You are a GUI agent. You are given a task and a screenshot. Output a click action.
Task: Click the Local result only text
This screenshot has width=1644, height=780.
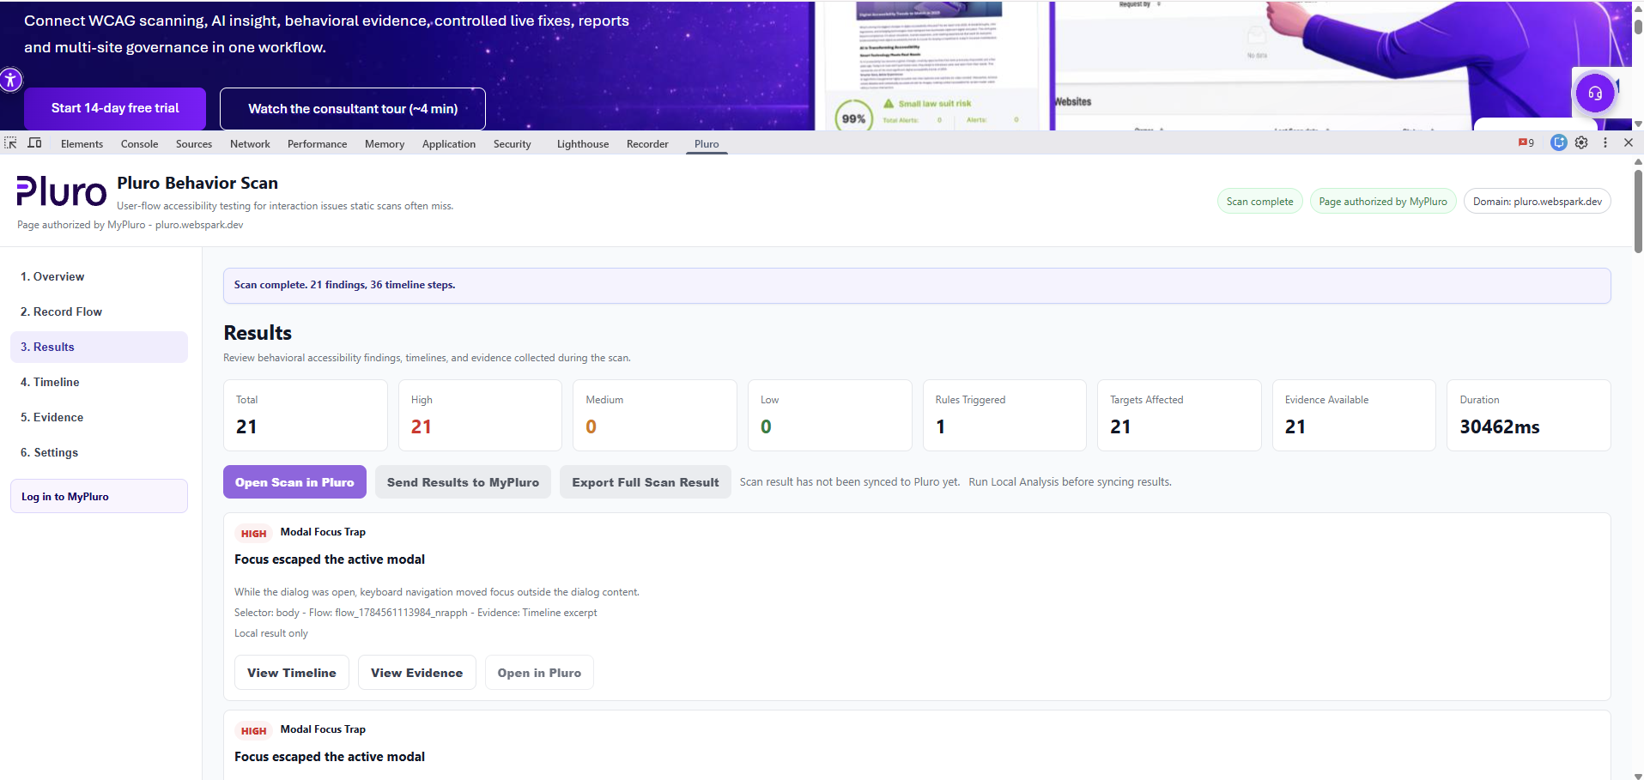(271, 633)
